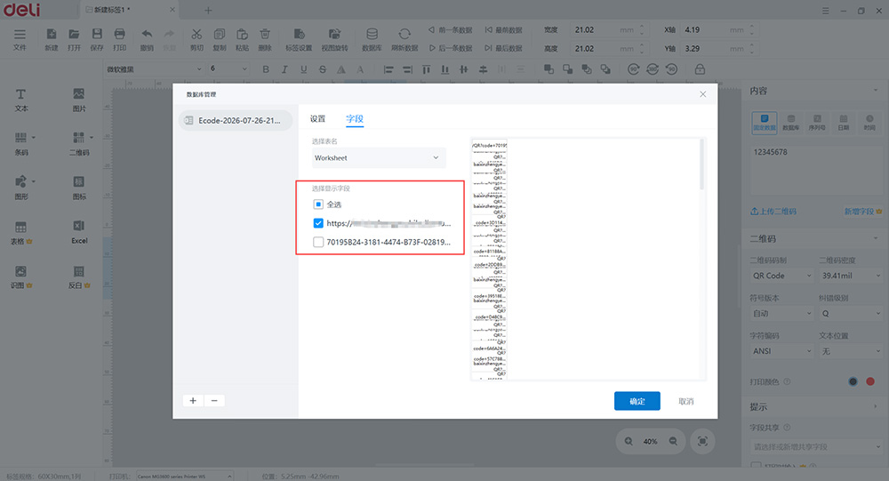Pick the red print color

pos(870,381)
